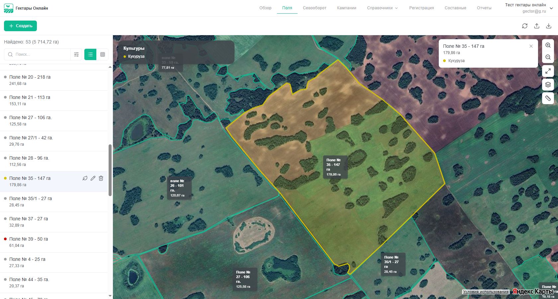Switch to table grid view of fields
Image resolution: width=558 pixels, height=299 pixels.
[x=103, y=54]
